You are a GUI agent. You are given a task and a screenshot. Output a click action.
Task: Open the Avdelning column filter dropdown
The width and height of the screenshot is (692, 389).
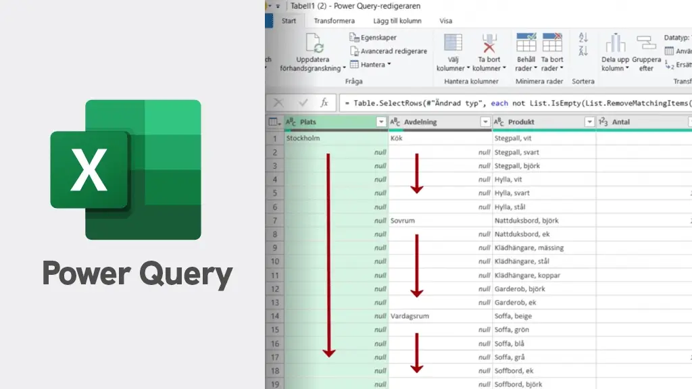click(485, 122)
